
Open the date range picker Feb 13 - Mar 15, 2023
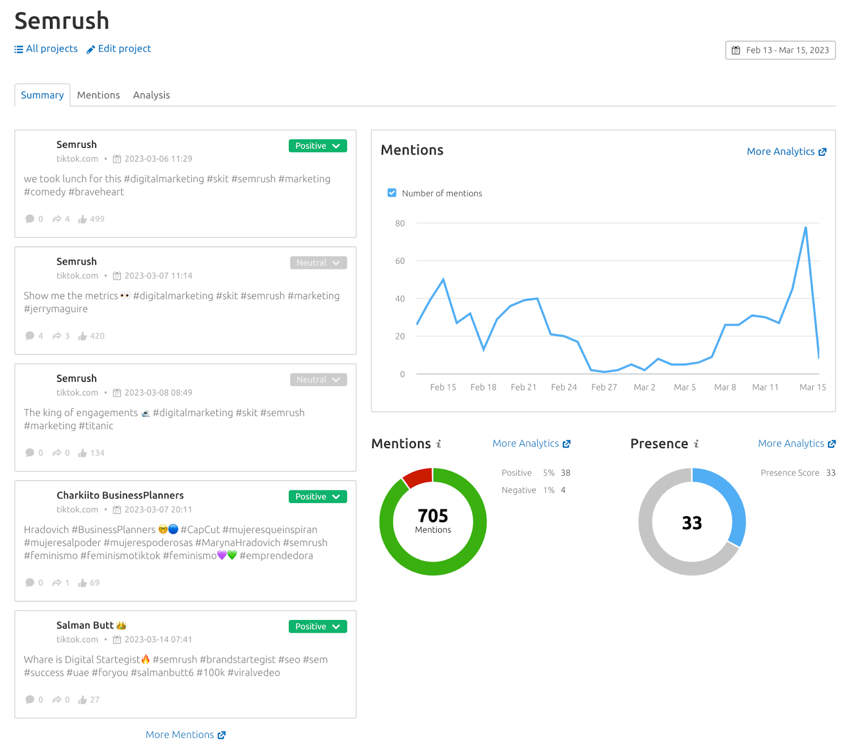pos(780,50)
